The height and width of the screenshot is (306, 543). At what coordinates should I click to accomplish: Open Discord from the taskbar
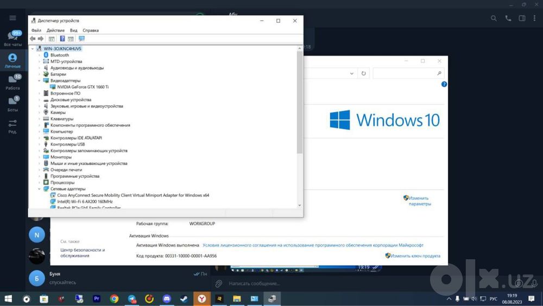pos(167,299)
